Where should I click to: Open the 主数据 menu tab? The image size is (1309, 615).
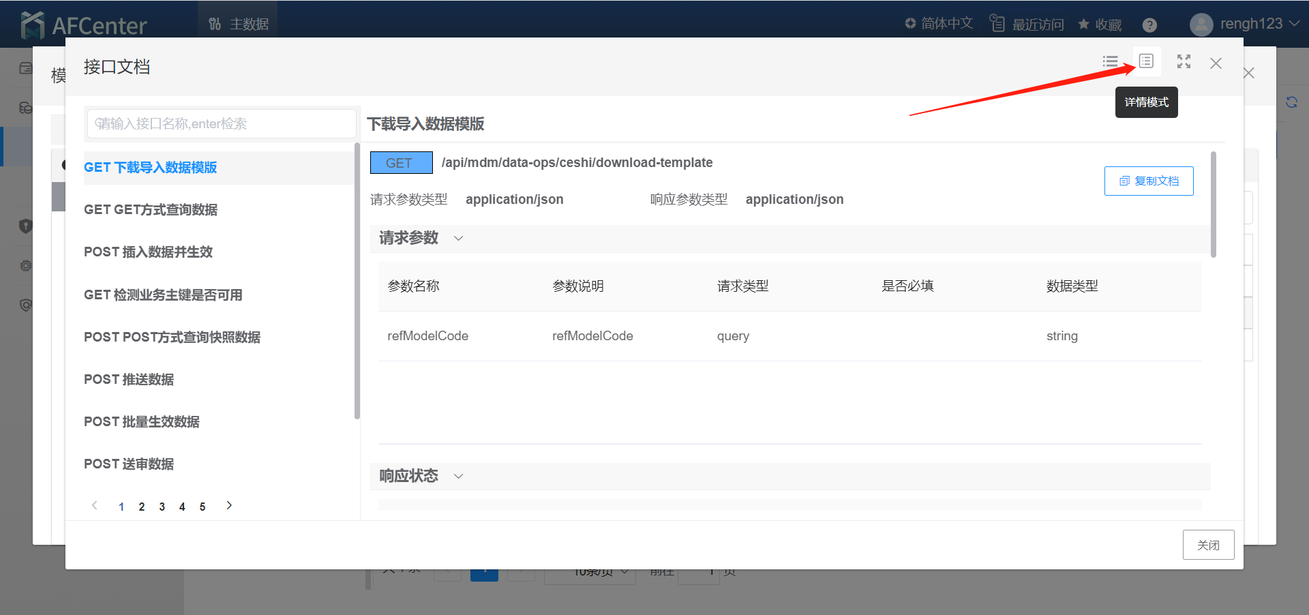pos(239,24)
